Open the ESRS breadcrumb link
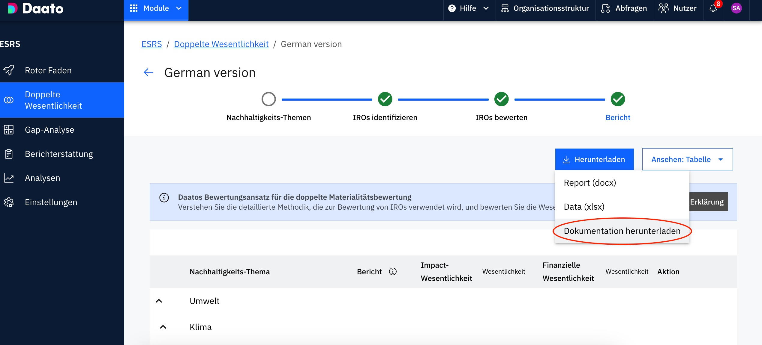Image resolution: width=762 pixels, height=345 pixels. click(x=151, y=44)
